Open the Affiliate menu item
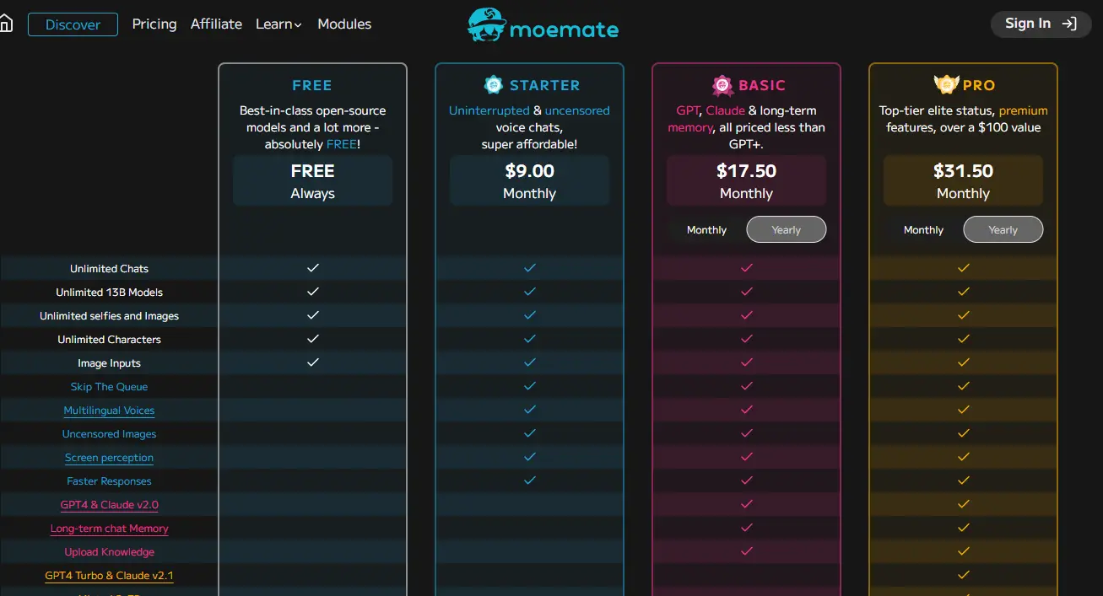The width and height of the screenshot is (1103, 596). (x=216, y=24)
